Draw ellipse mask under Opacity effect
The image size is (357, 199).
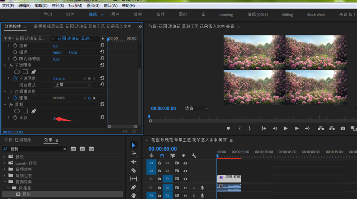tap(17, 72)
